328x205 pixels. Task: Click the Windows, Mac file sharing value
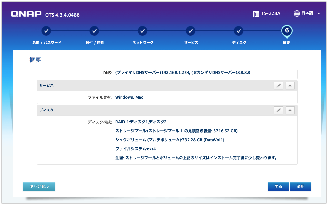coord(129,97)
